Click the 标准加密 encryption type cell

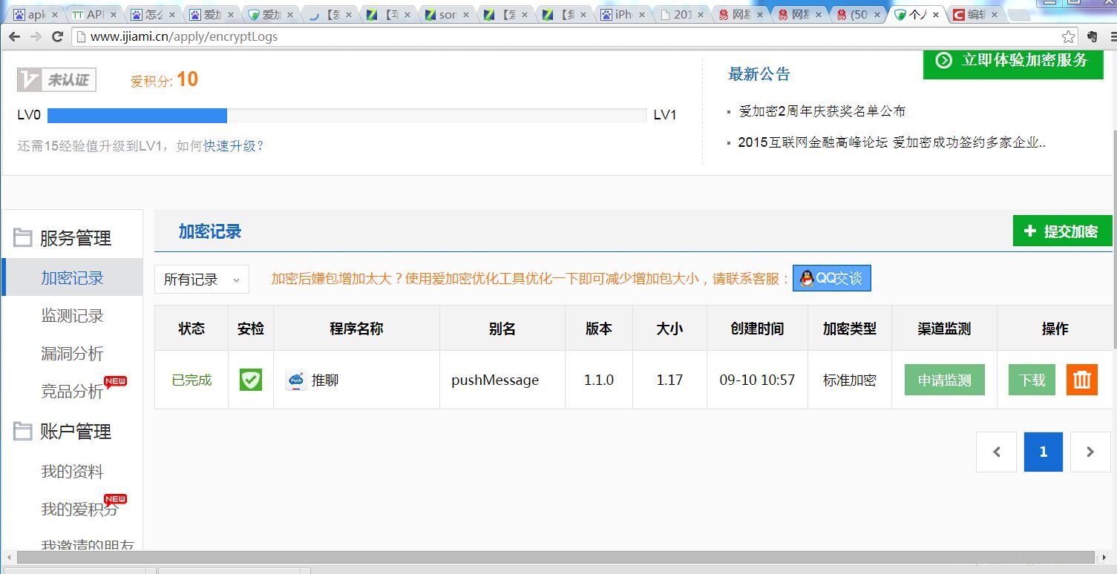point(850,380)
